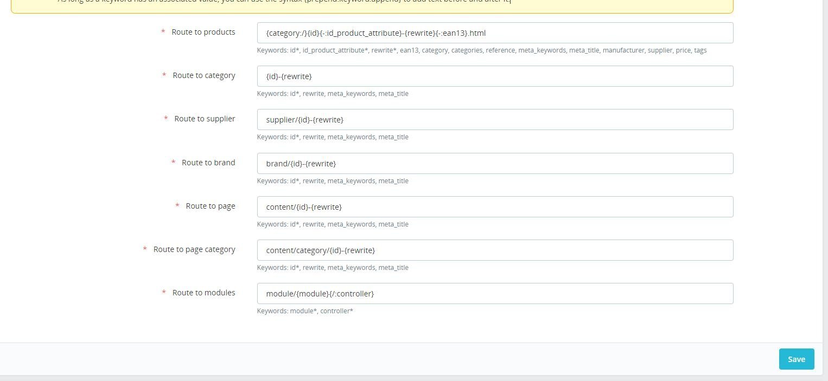
Task: Click the 'Route to products' label
Action: coord(203,32)
